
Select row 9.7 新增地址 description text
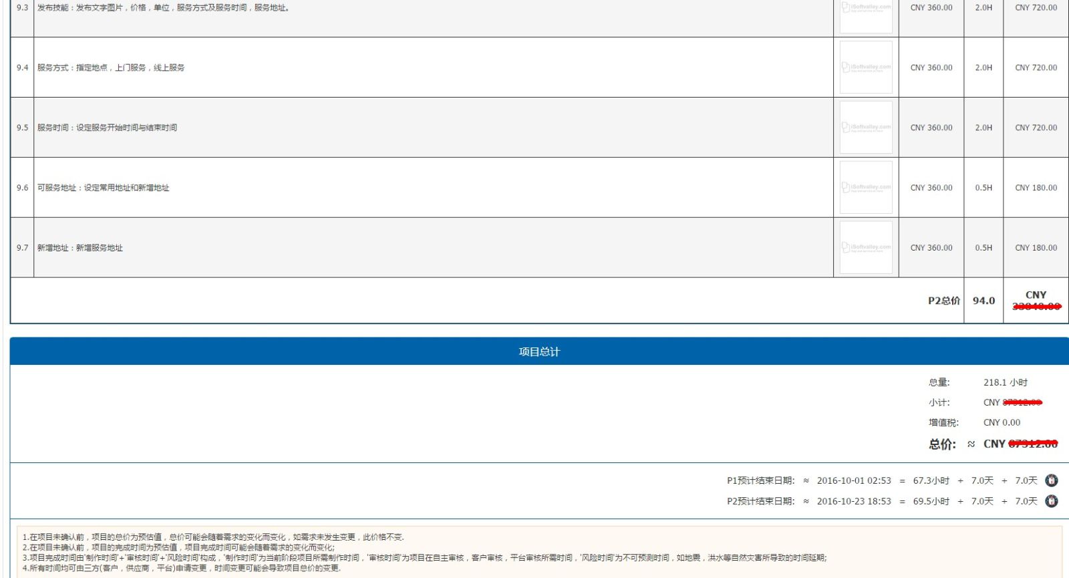(x=80, y=248)
